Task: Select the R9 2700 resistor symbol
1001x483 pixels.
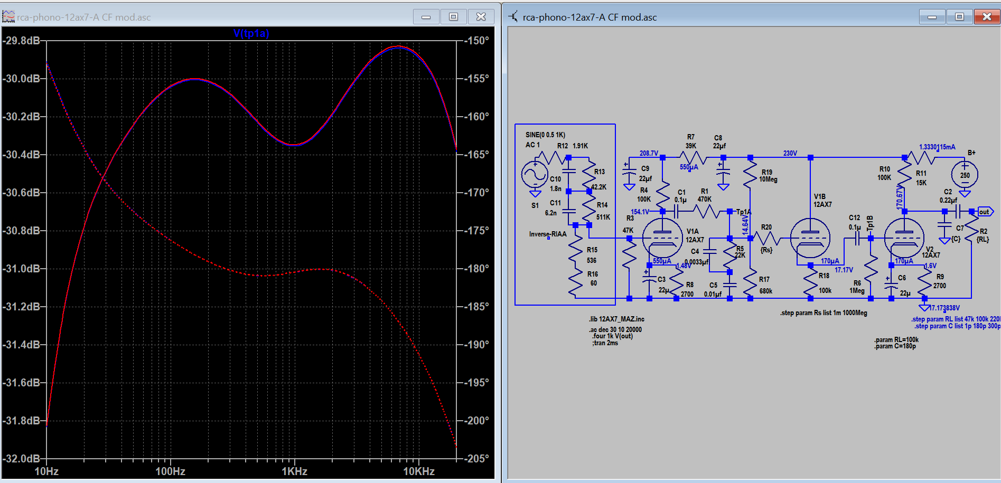Action: (924, 283)
